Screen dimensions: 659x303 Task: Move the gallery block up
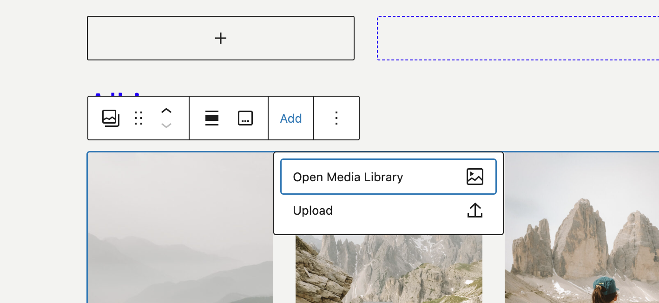click(x=166, y=111)
